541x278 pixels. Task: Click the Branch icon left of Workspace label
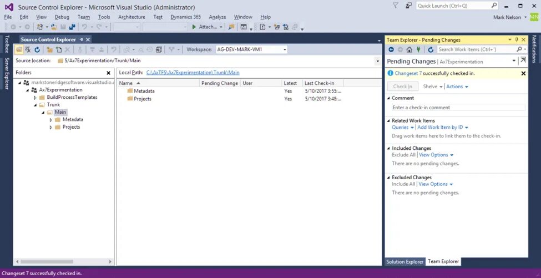tap(171, 50)
